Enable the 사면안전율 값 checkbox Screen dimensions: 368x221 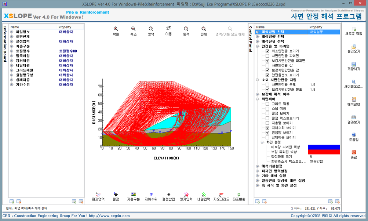267,65
